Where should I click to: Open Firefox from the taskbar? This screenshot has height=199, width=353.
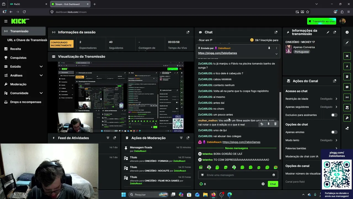tap(213, 195)
